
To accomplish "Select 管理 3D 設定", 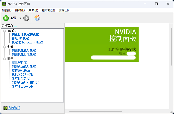I will pos(20,38).
